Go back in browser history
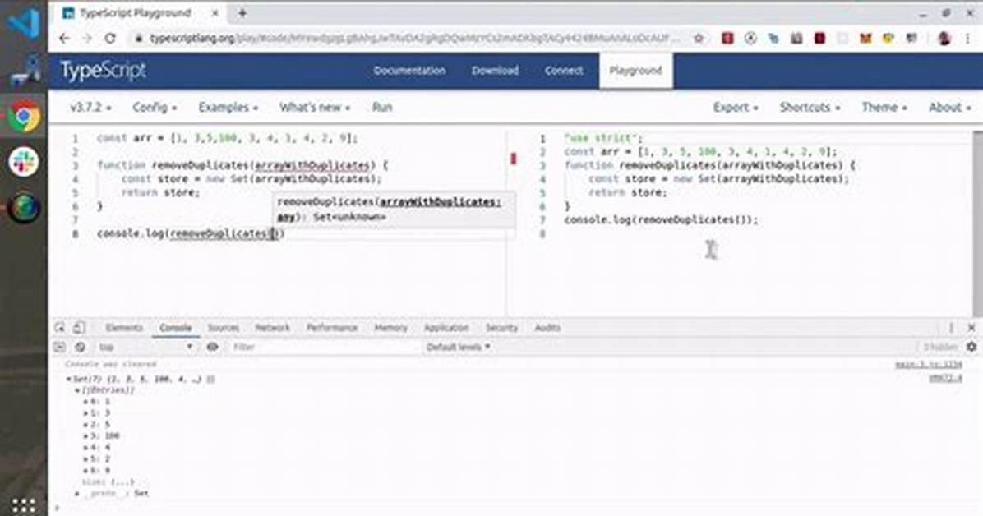983x516 pixels. click(65, 39)
